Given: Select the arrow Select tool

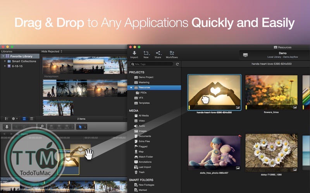Looking at the screenshot, I should (x=80, y=127).
